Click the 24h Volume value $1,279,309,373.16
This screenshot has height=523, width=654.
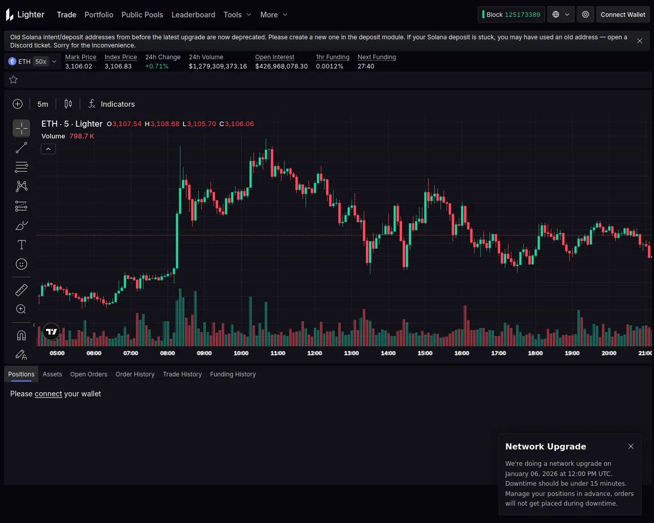218,66
